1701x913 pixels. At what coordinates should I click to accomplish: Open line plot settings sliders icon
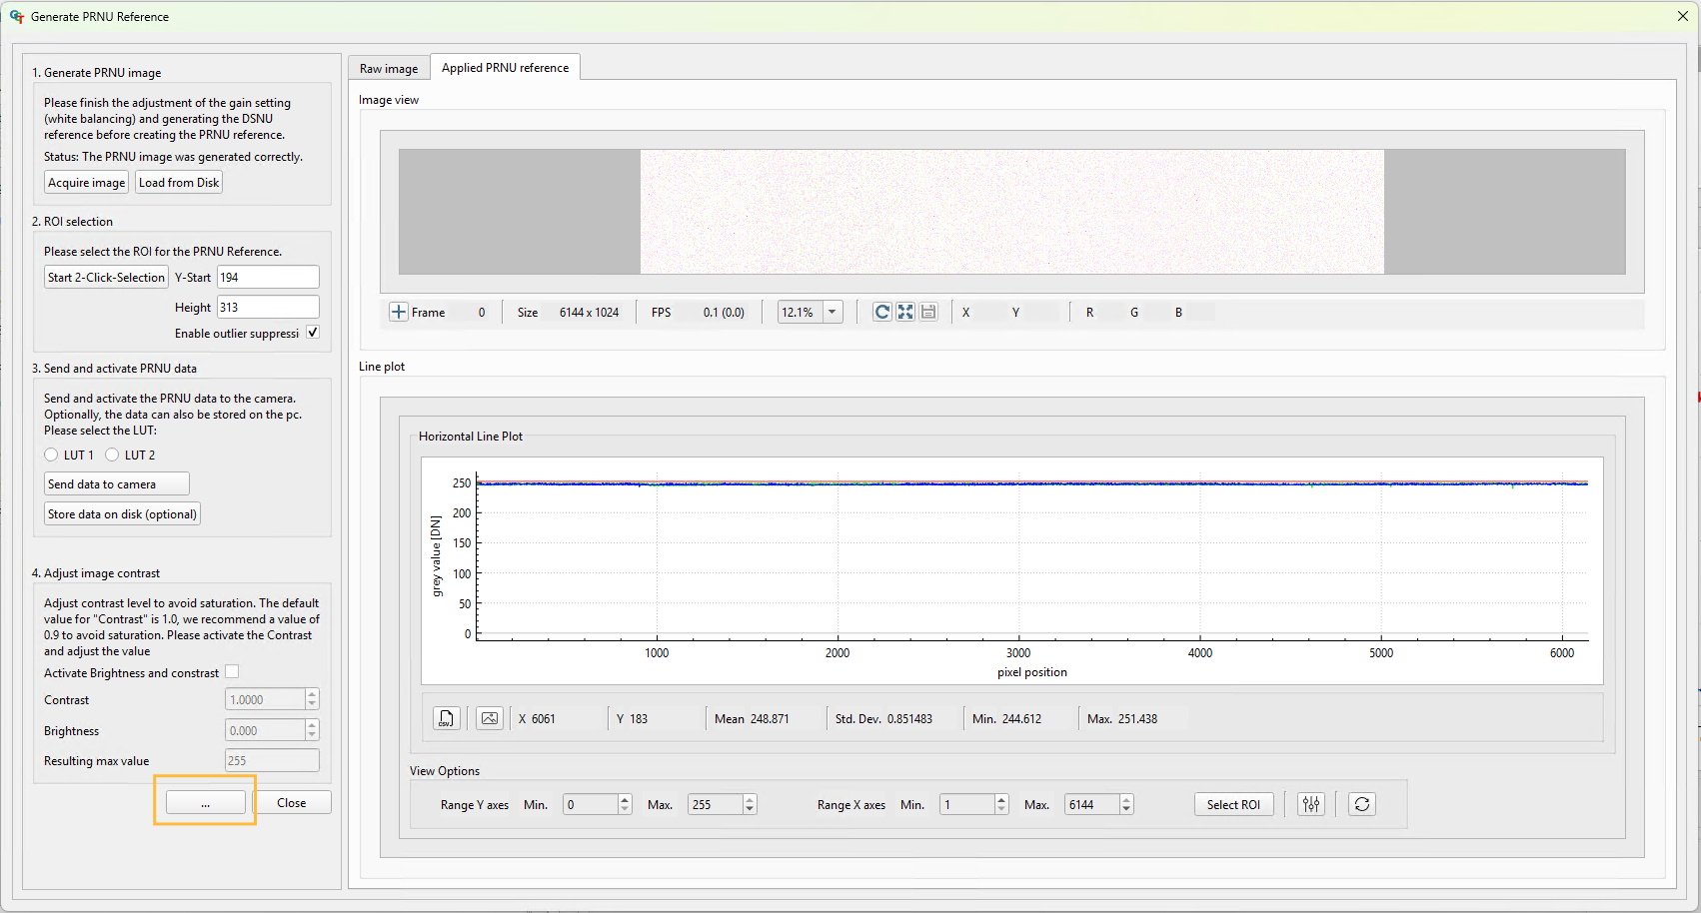click(1311, 804)
